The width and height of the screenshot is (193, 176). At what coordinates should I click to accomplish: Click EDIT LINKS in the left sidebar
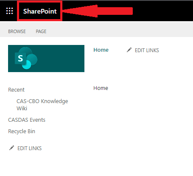29,148
